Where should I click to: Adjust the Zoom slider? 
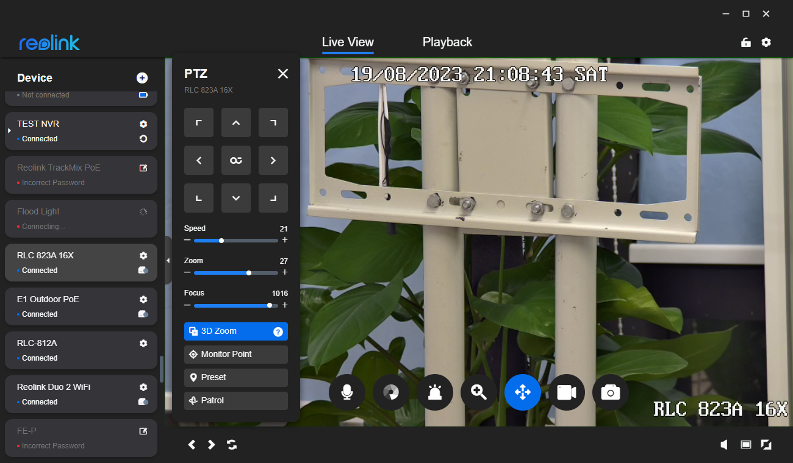(x=236, y=273)
